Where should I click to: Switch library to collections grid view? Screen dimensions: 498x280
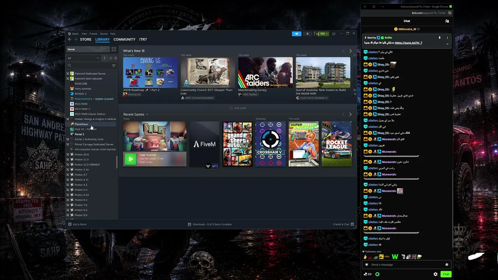114,49
